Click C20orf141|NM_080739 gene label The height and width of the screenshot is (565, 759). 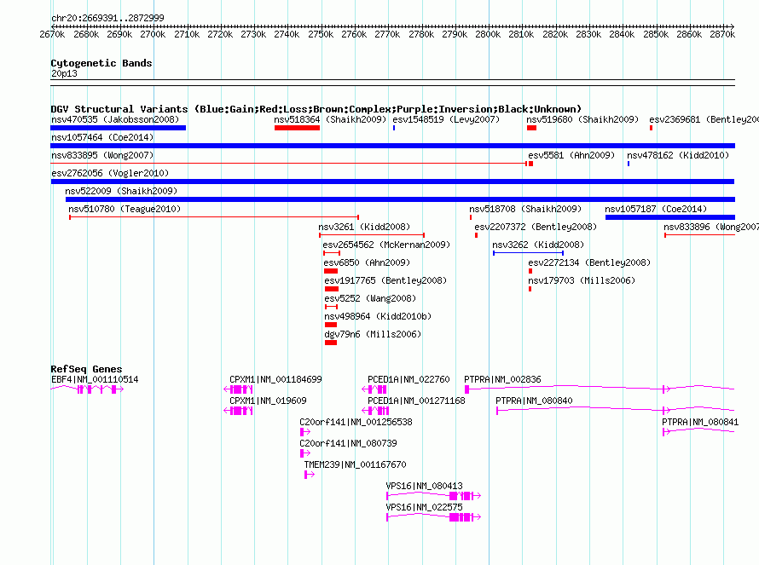(x=348, y=444)
